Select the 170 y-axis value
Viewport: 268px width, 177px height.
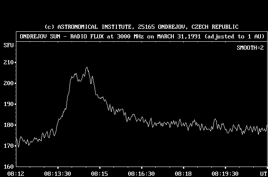click(8, 146)
